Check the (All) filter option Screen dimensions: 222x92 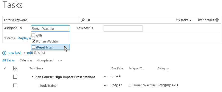point(34,35)
